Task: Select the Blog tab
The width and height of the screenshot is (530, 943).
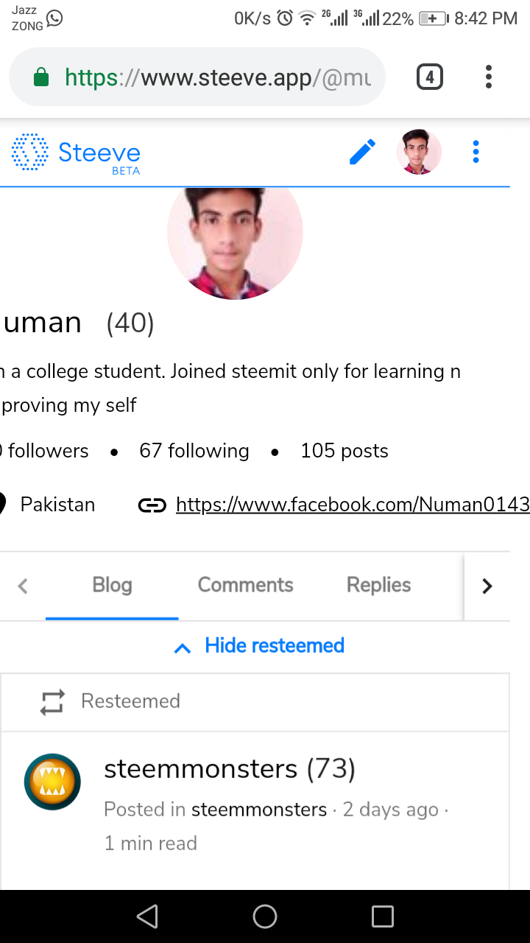Action: tap(112, 585)
